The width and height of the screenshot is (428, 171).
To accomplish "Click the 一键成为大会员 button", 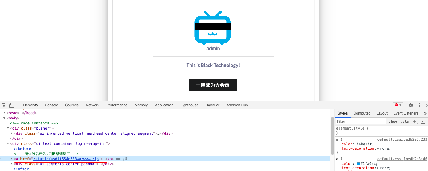I will [x=213, y=85].
